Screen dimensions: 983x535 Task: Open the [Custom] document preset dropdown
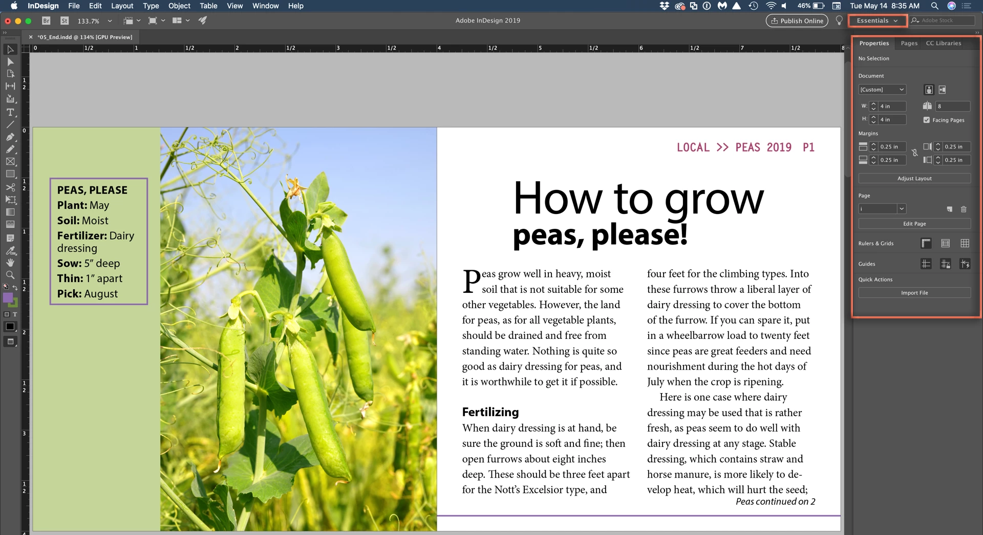(x=882, y=90)
